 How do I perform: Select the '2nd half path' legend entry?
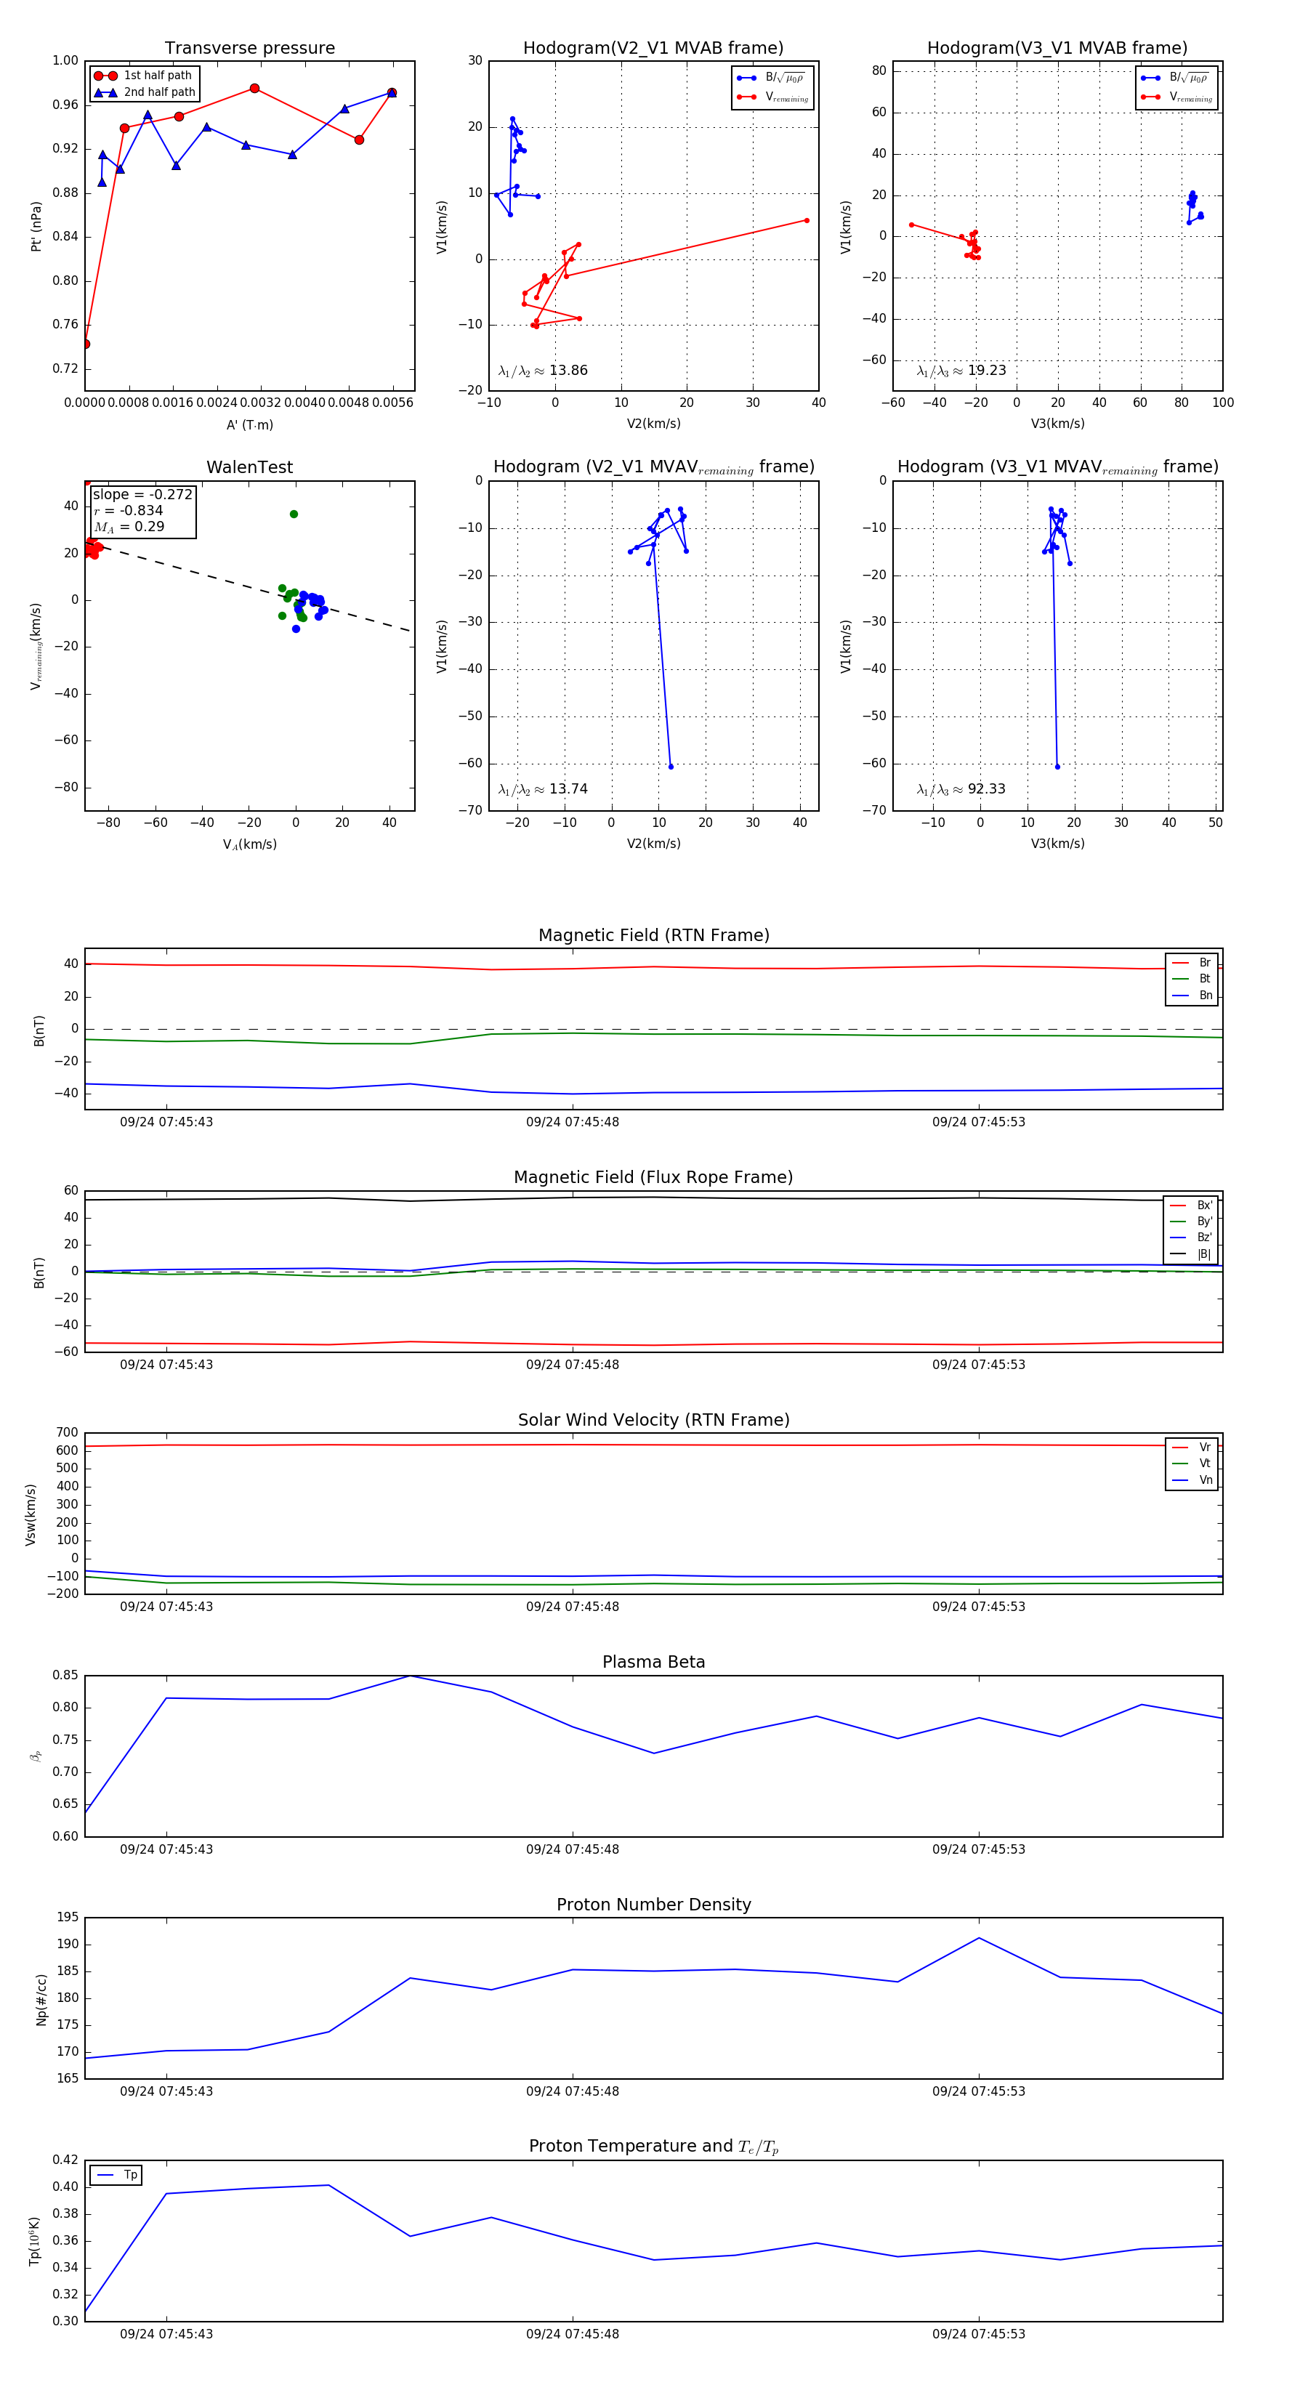click(145, 92)
